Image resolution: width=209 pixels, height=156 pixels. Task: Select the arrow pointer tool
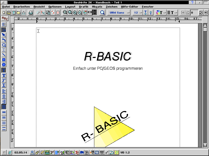(4, 35)
